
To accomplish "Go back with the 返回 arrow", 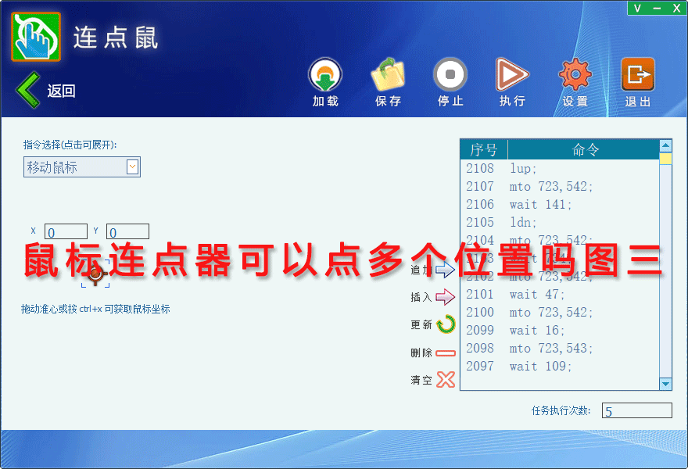I will point(28,90).
